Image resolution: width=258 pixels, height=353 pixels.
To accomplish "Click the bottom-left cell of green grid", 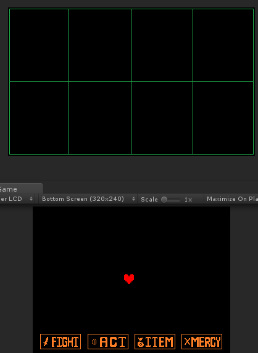I will pyautogui.click(x=39, y=117).
